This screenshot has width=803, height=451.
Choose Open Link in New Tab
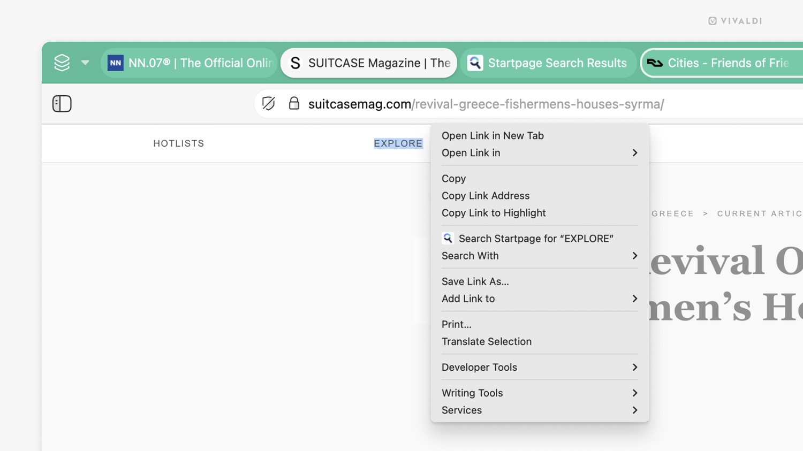coord(493,136)
